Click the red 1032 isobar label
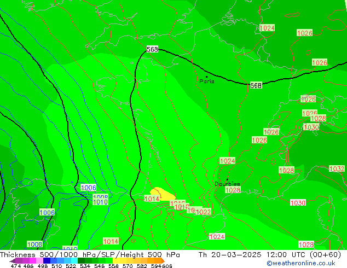This screenshot has height=268, width=347. (x=337, y=168)
